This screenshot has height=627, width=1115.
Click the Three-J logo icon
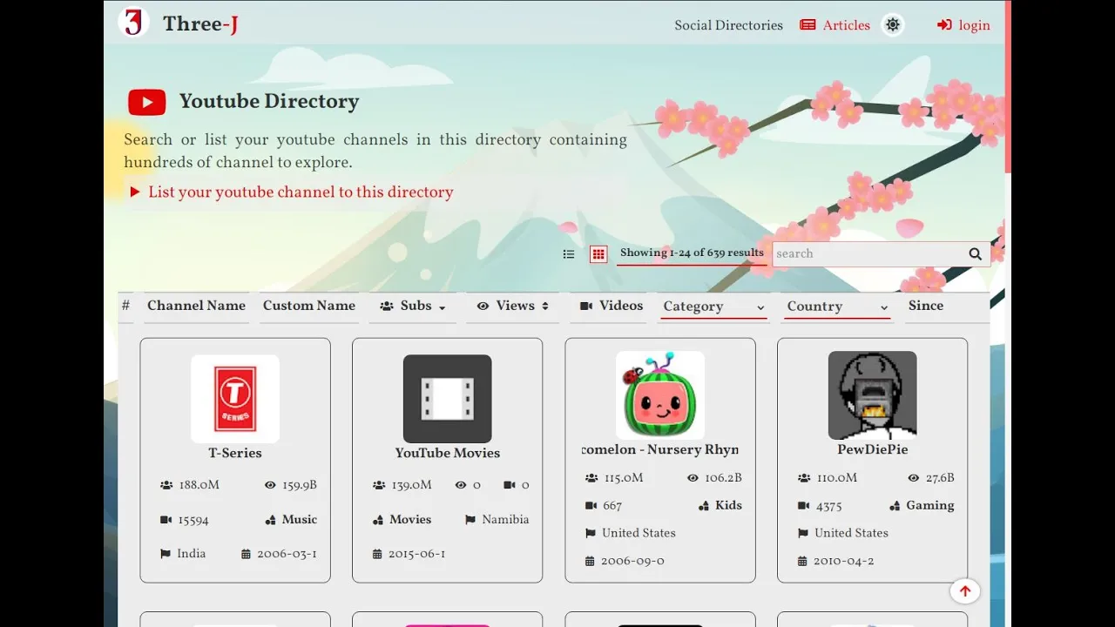[133, 23]
